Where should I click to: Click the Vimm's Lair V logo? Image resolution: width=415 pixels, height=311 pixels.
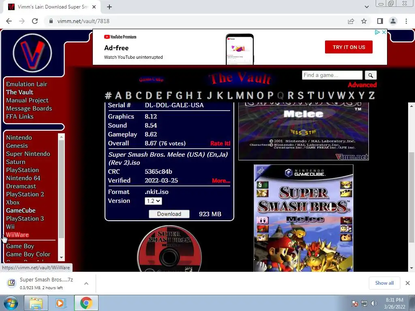(x=32, y=53)
